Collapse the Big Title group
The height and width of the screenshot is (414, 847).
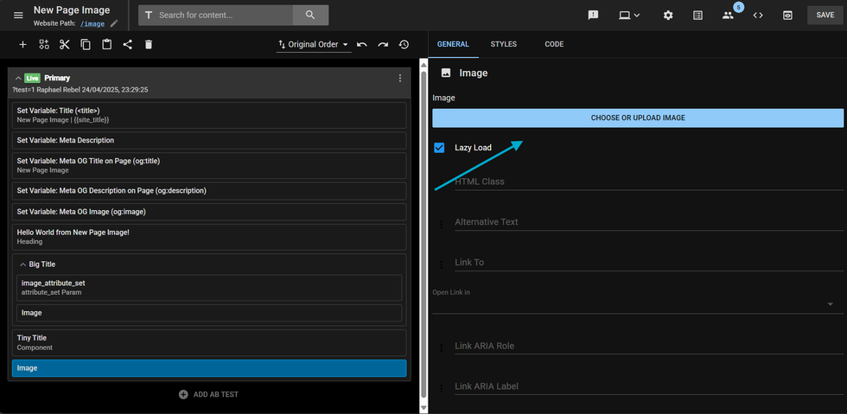(x=22, y=264)
